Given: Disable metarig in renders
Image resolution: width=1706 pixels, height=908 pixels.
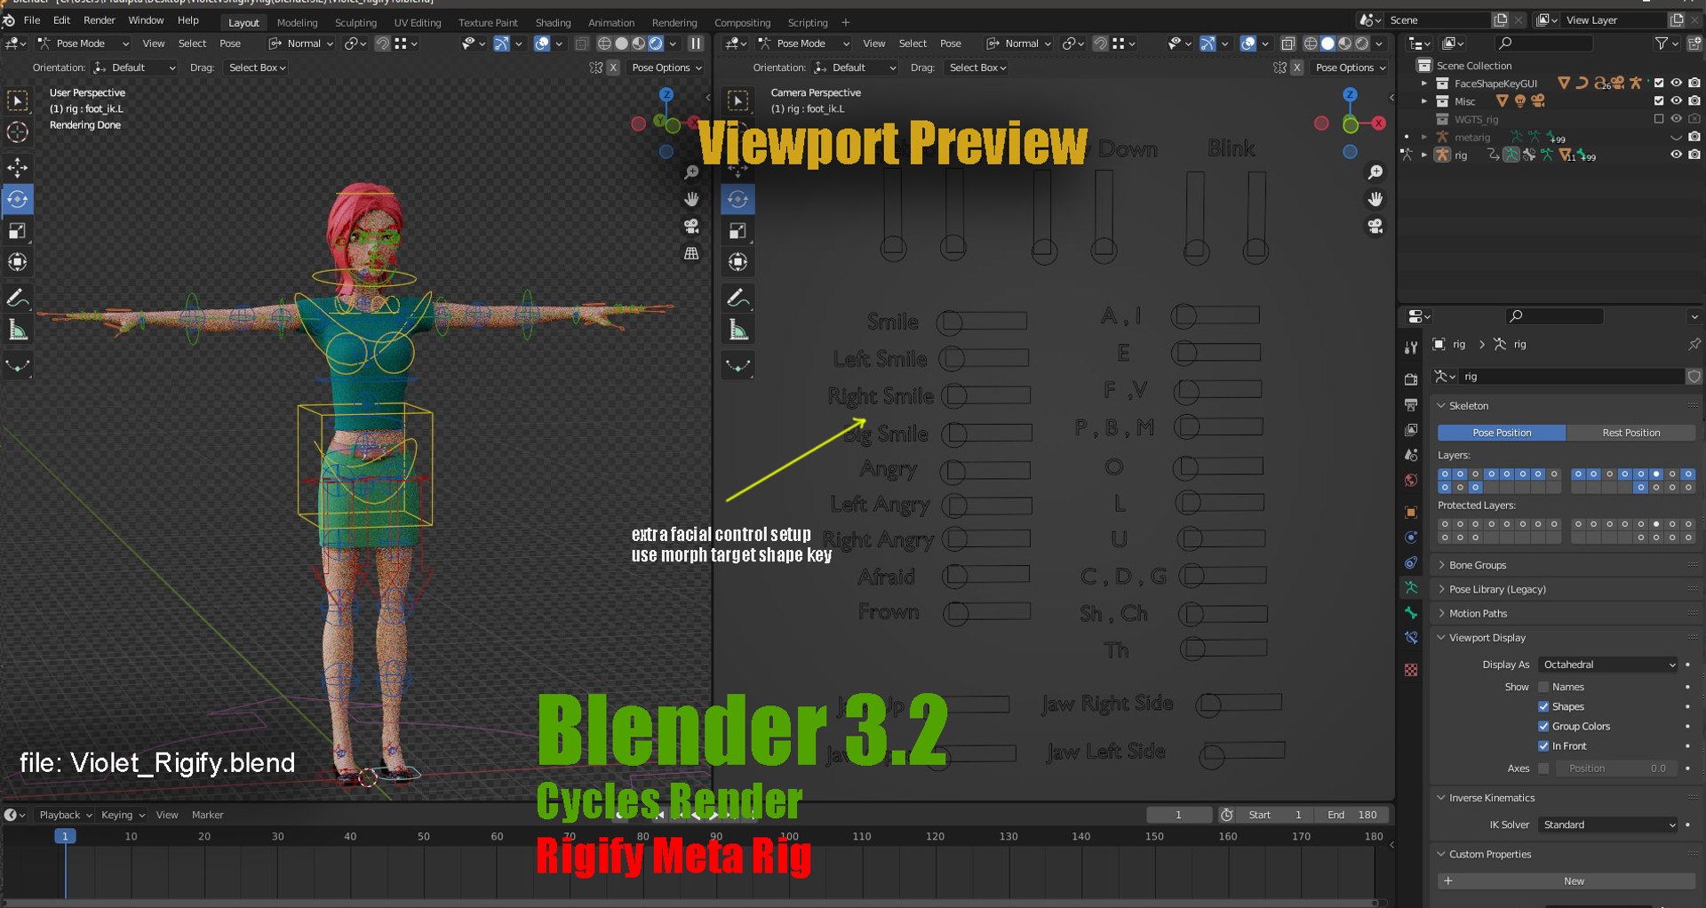Looking at the screenshot, I should [x=1694, y=137].
